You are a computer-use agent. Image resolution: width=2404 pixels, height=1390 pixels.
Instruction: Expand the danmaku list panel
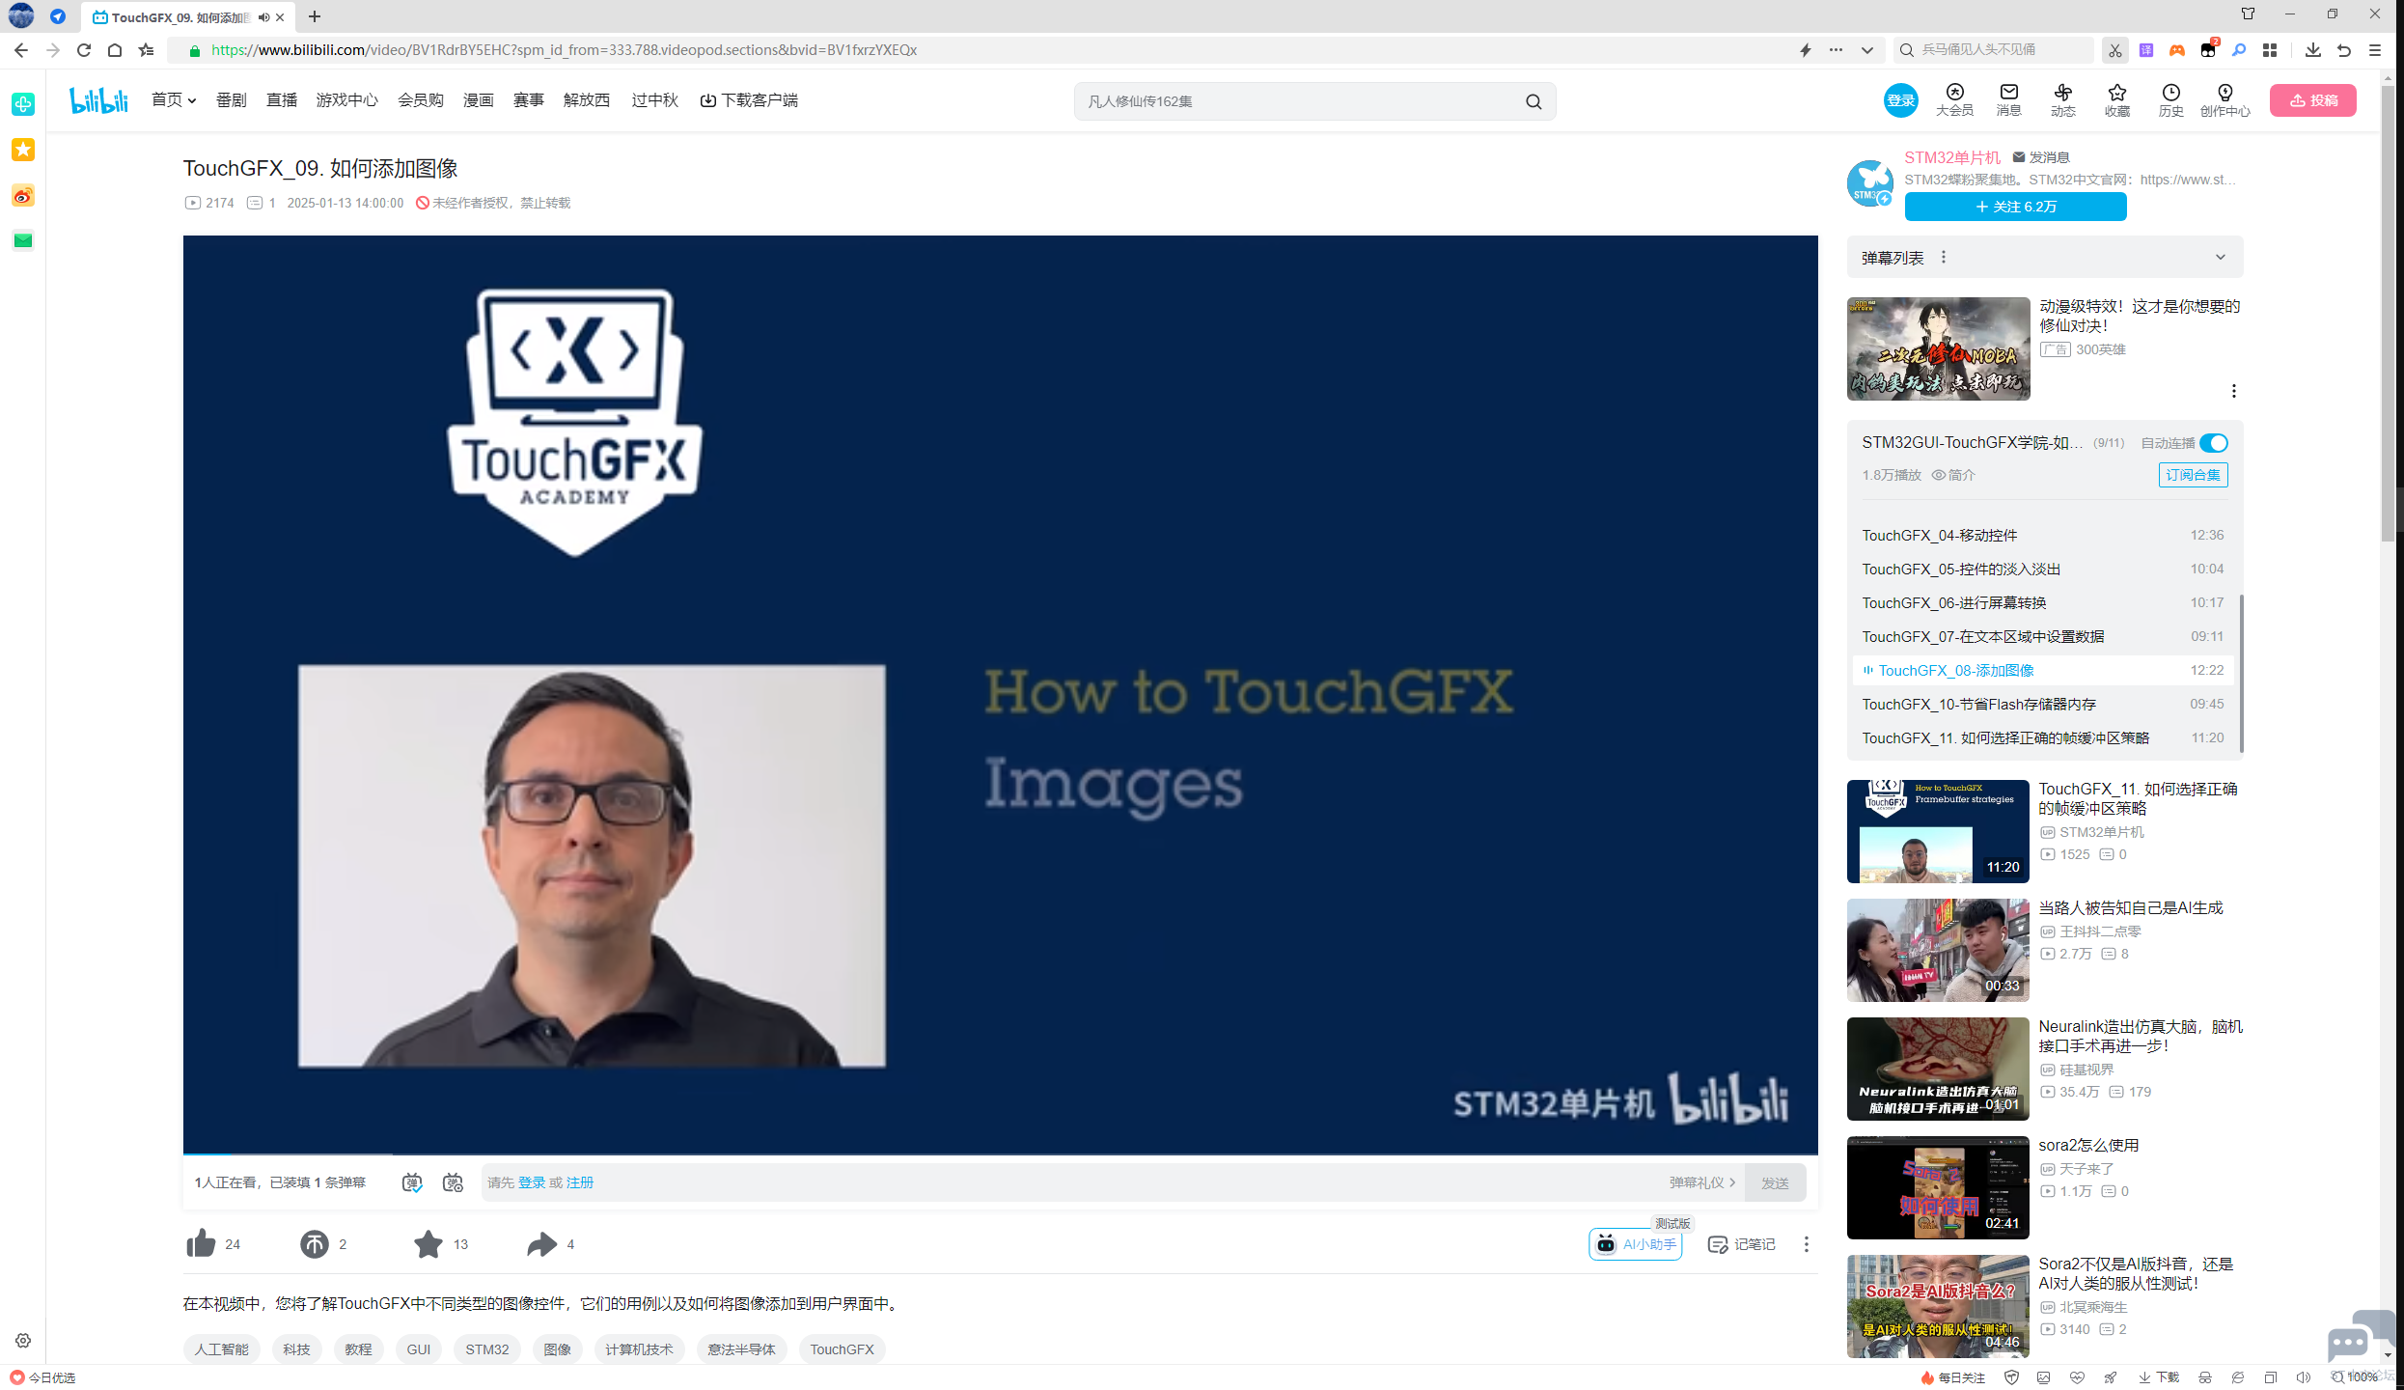(2220, 258)
